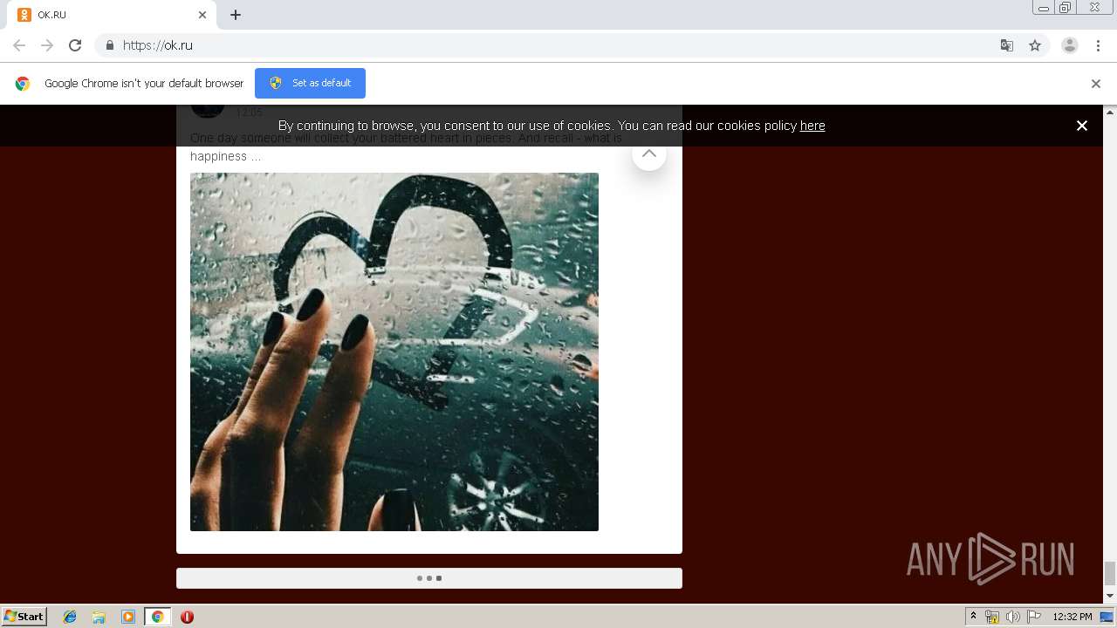Screen dimensions: 1117x628
Task: Go back using the browser back arrow
Action: coord(19,45)
